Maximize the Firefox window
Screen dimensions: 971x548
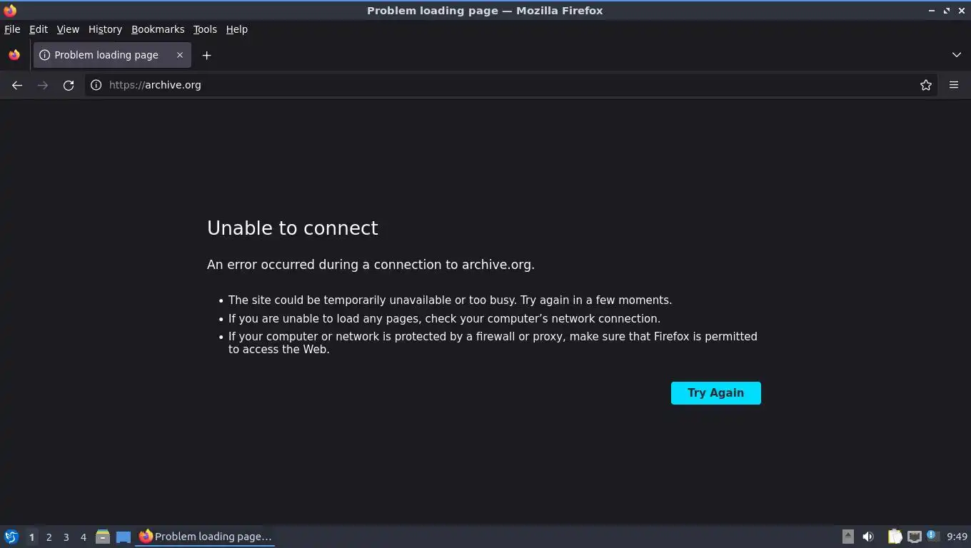pos(947,11)
